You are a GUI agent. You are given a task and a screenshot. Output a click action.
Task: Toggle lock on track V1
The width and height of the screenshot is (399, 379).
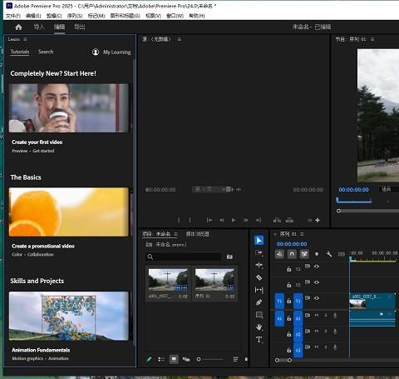pyautogui.click(x=289, y=301)
